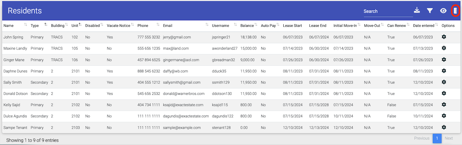Toggle column visibility with eye icon

tap(443, 11)
